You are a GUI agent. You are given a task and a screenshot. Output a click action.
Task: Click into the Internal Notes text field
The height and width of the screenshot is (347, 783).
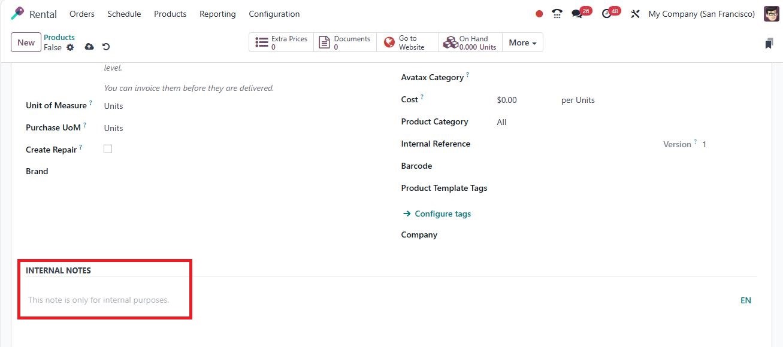click(x=383, y=300)
